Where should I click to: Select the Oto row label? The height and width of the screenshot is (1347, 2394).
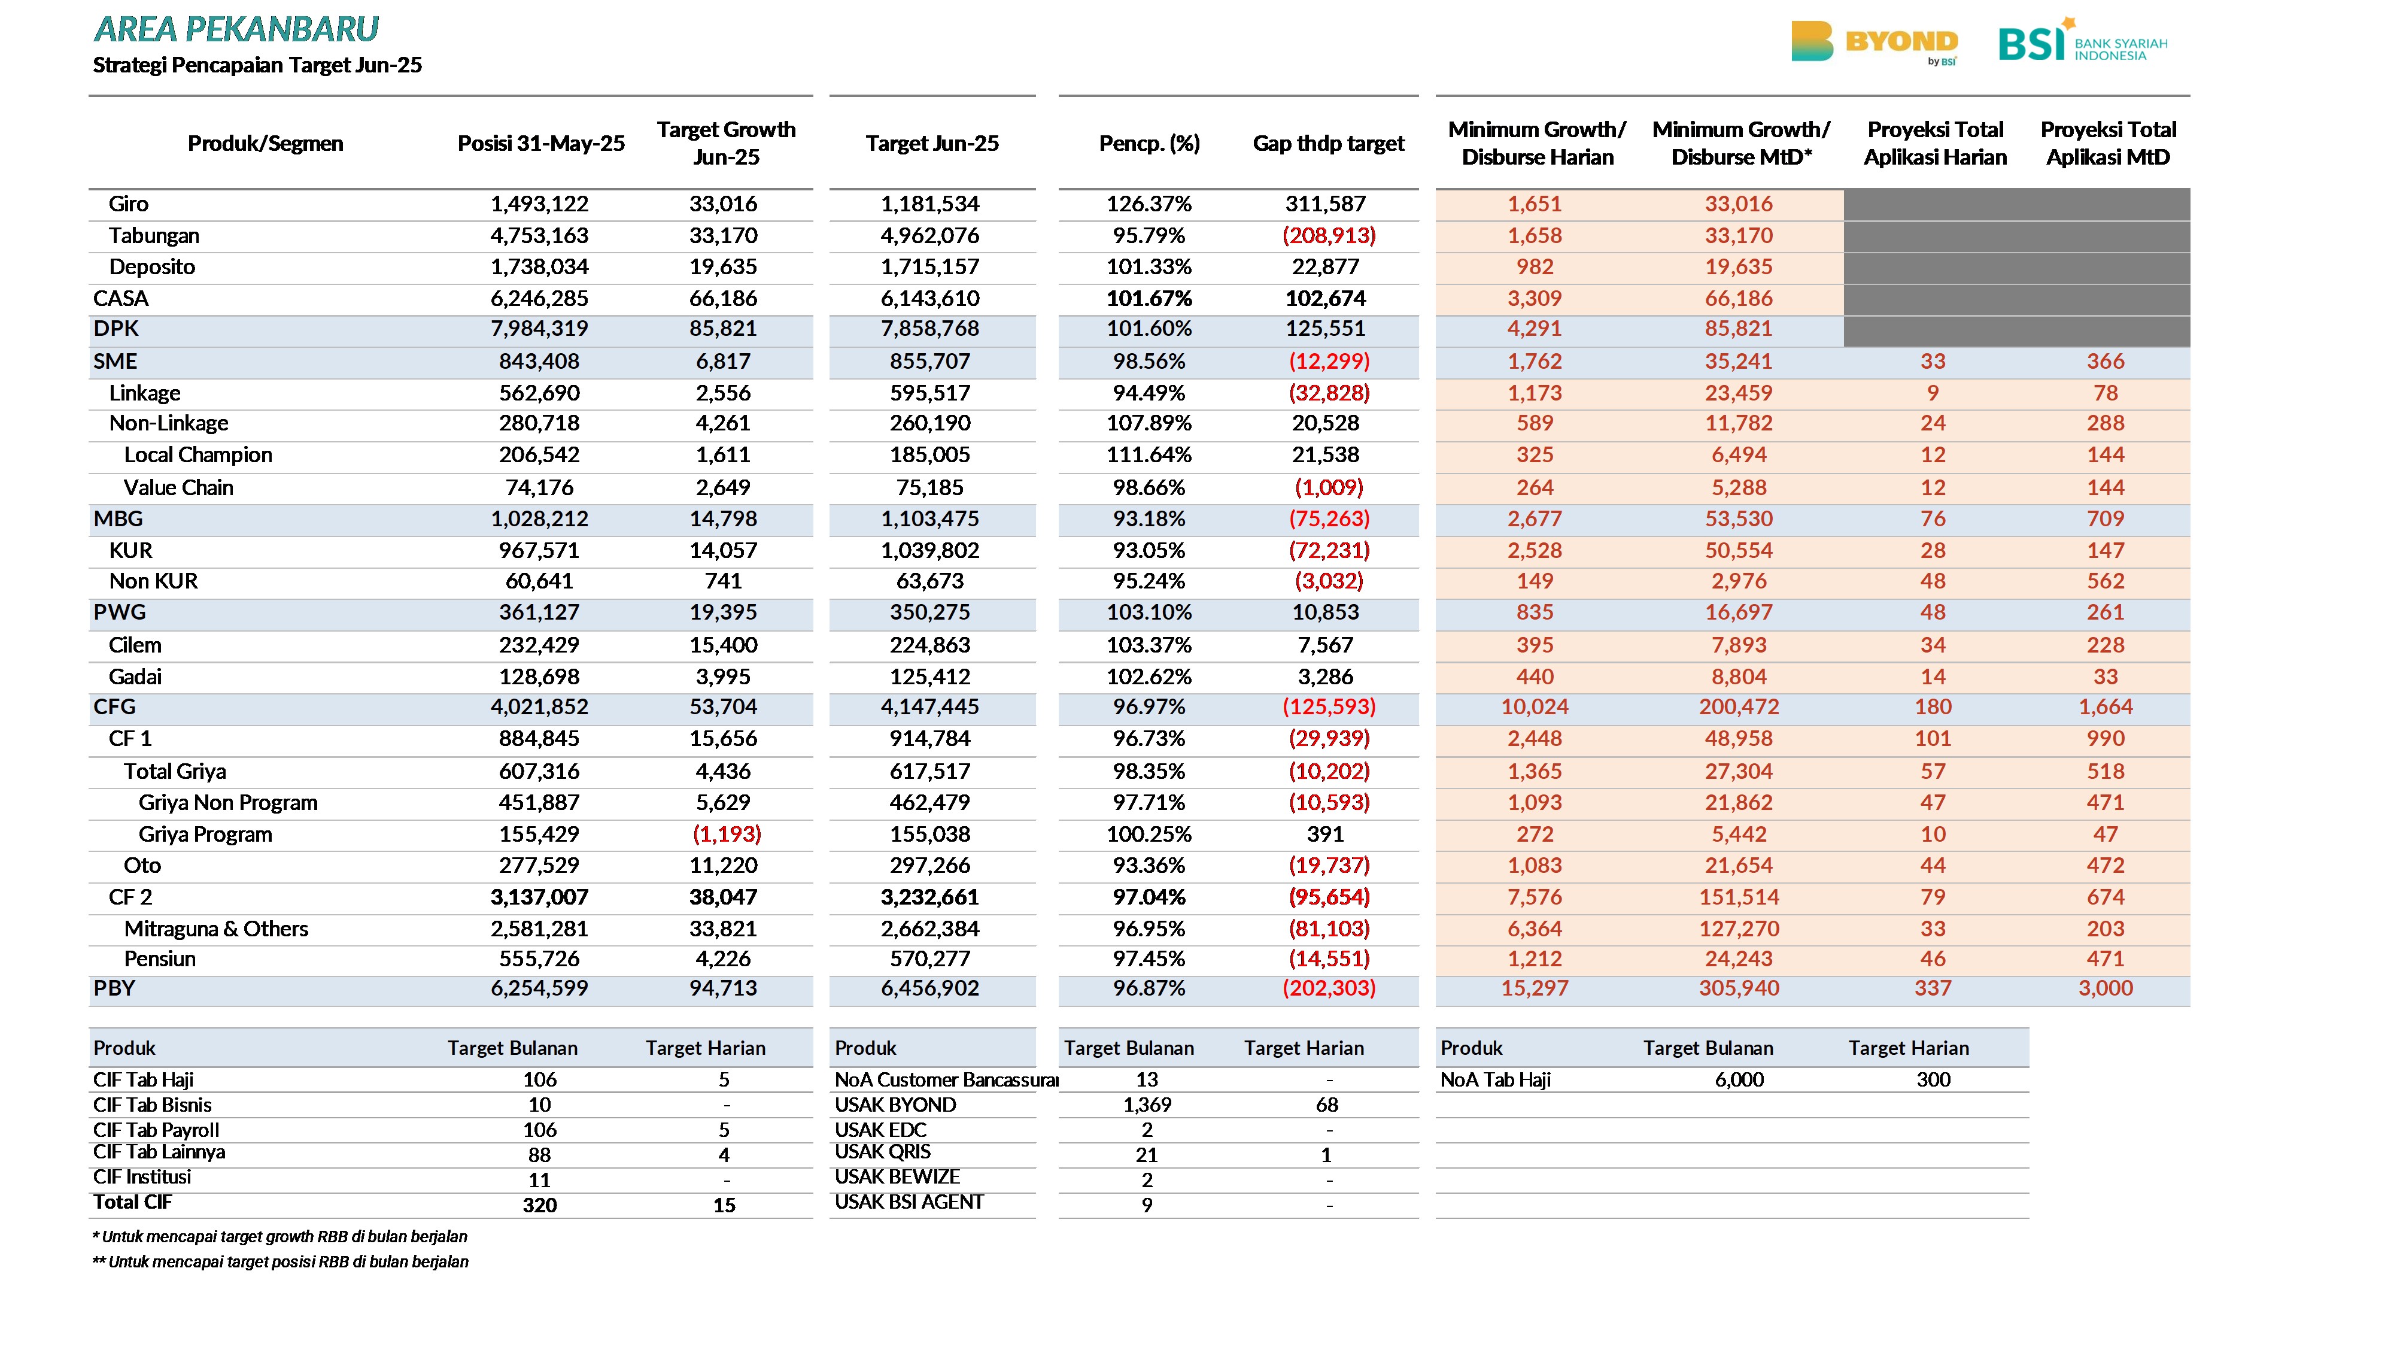point(142,866)
